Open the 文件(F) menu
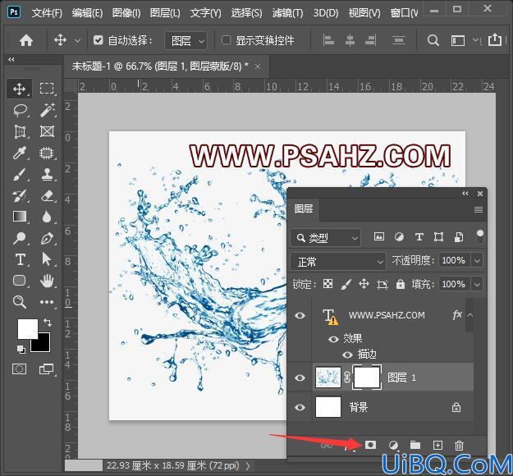The height and width of the screenshot is (476, 513). click(47, 13)
